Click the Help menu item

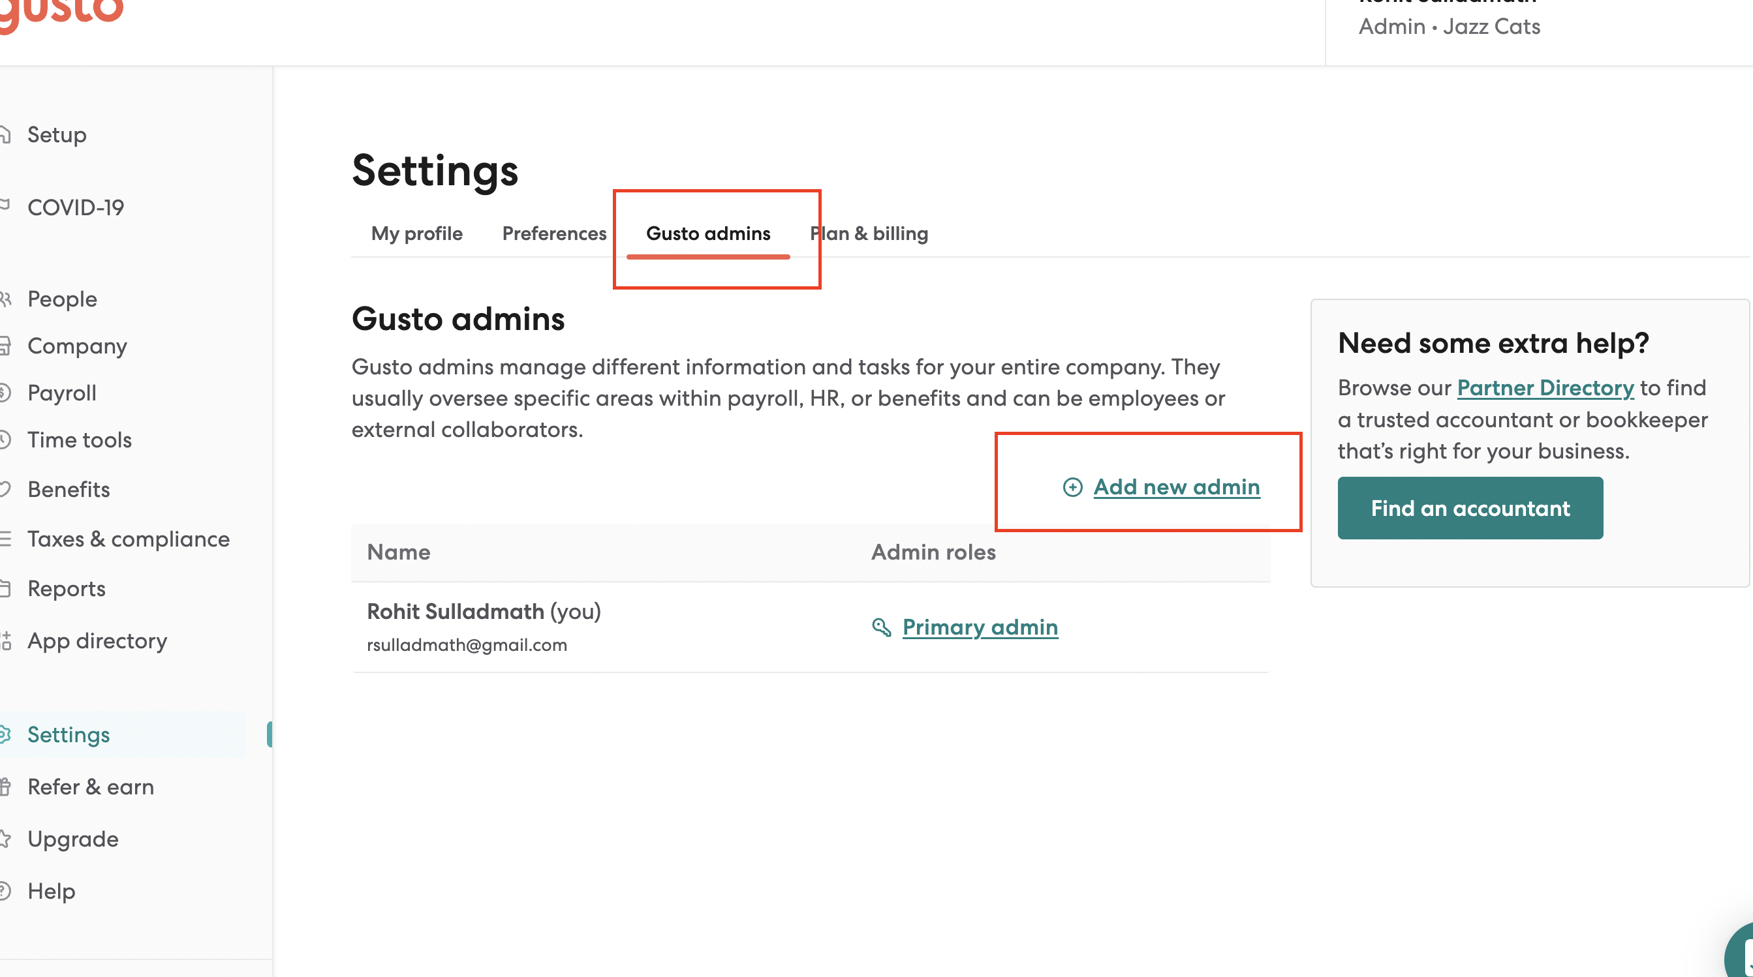(50, 890)
